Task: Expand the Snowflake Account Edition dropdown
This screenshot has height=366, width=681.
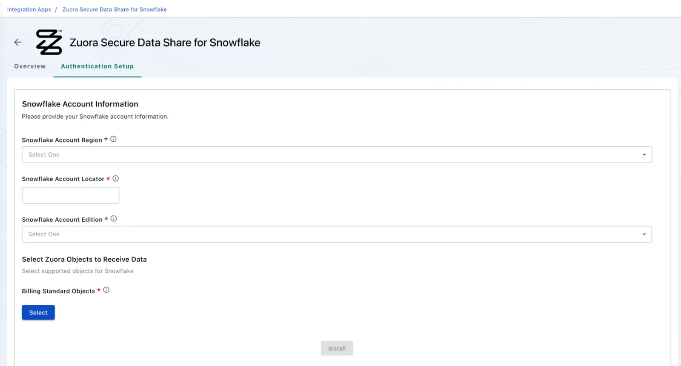Action: [x=337, y=234]
